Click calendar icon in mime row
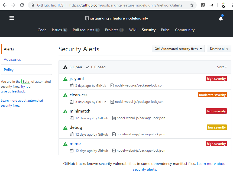Viewport: 233px width, 176px height. [72, 151]
